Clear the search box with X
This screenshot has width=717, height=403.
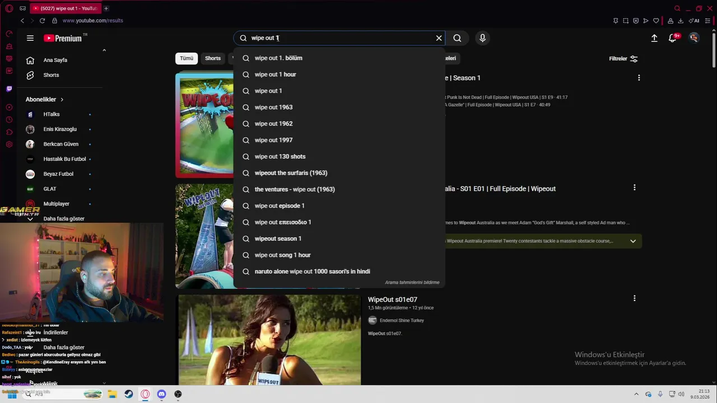pyautogui.click(x=439, y=38)
